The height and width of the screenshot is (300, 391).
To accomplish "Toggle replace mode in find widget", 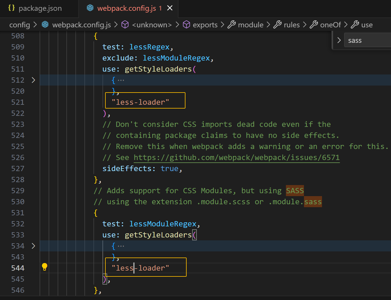I will coord(339,40).
